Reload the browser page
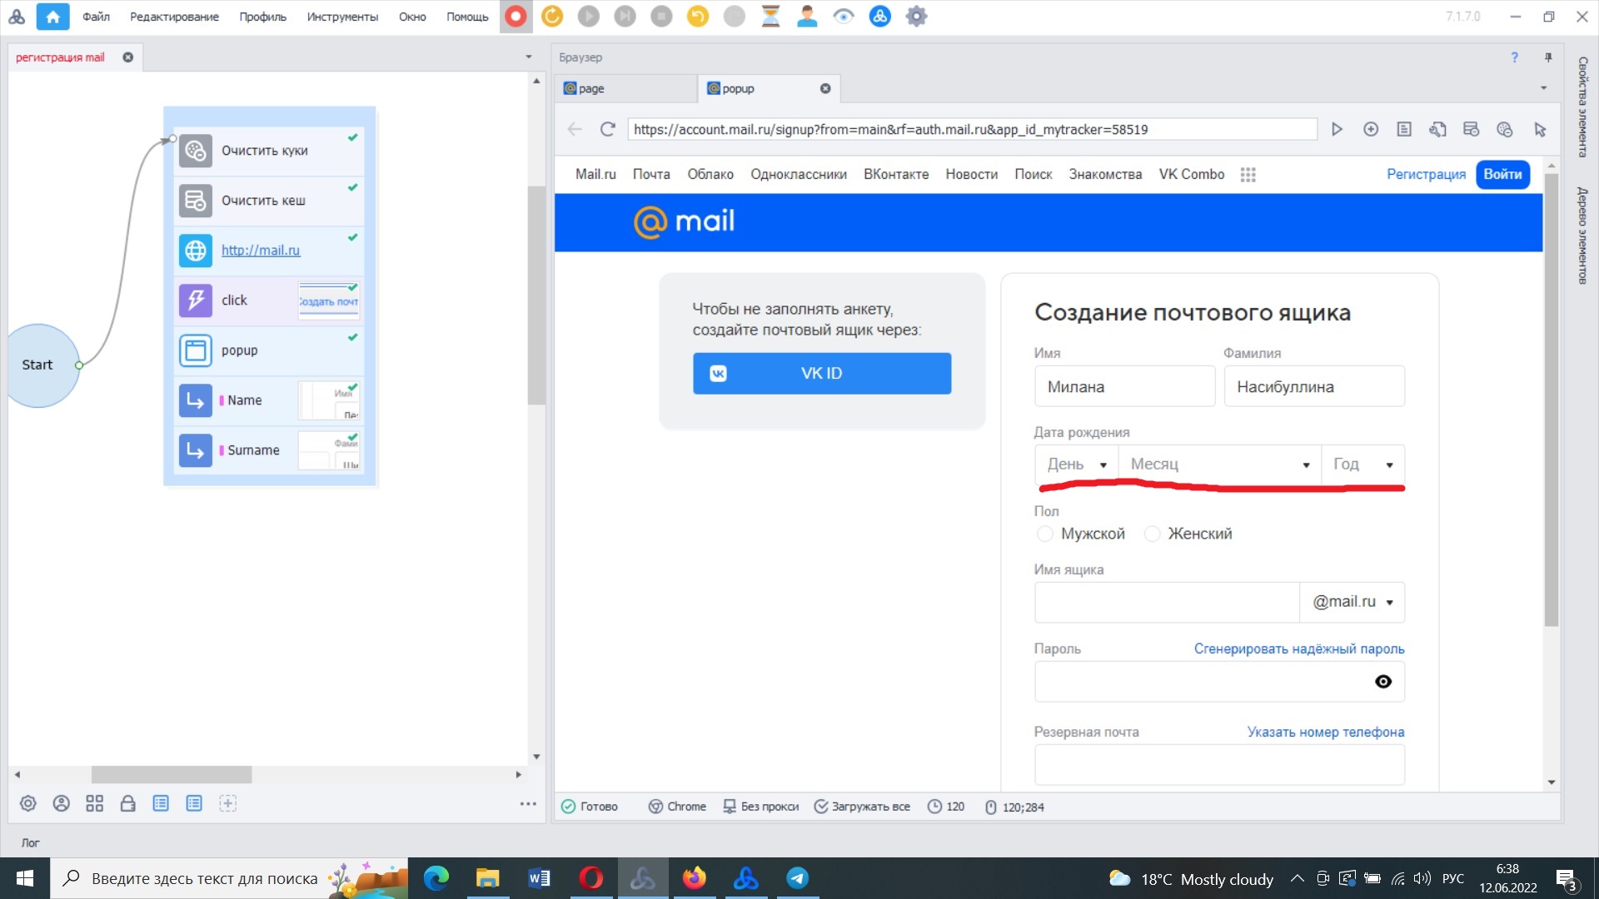Screen dimensions: 1599x899 pyautogui.click(x=608, y=129)
